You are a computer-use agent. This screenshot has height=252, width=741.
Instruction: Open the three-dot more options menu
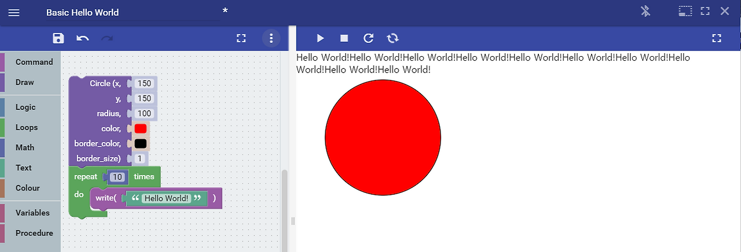(271, 38)
